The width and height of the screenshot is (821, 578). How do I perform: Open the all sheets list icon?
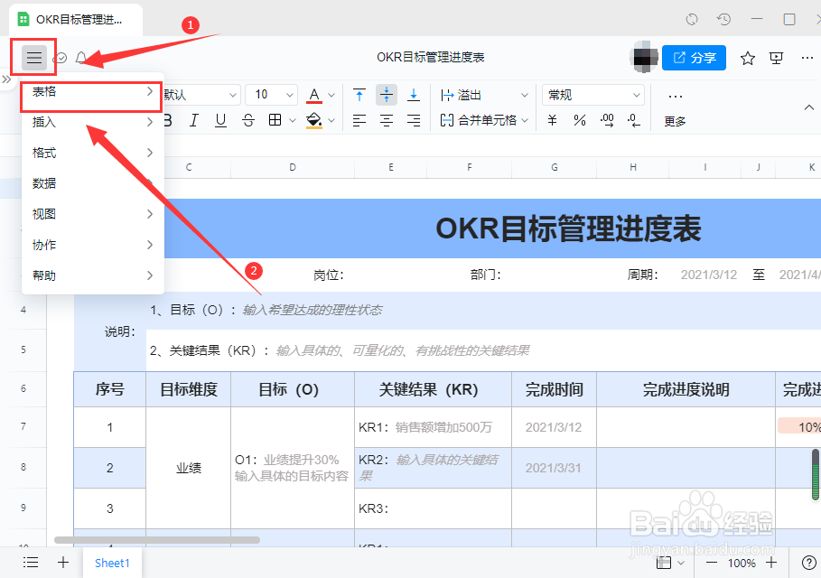pyautogui.click(x=31, y=563)
